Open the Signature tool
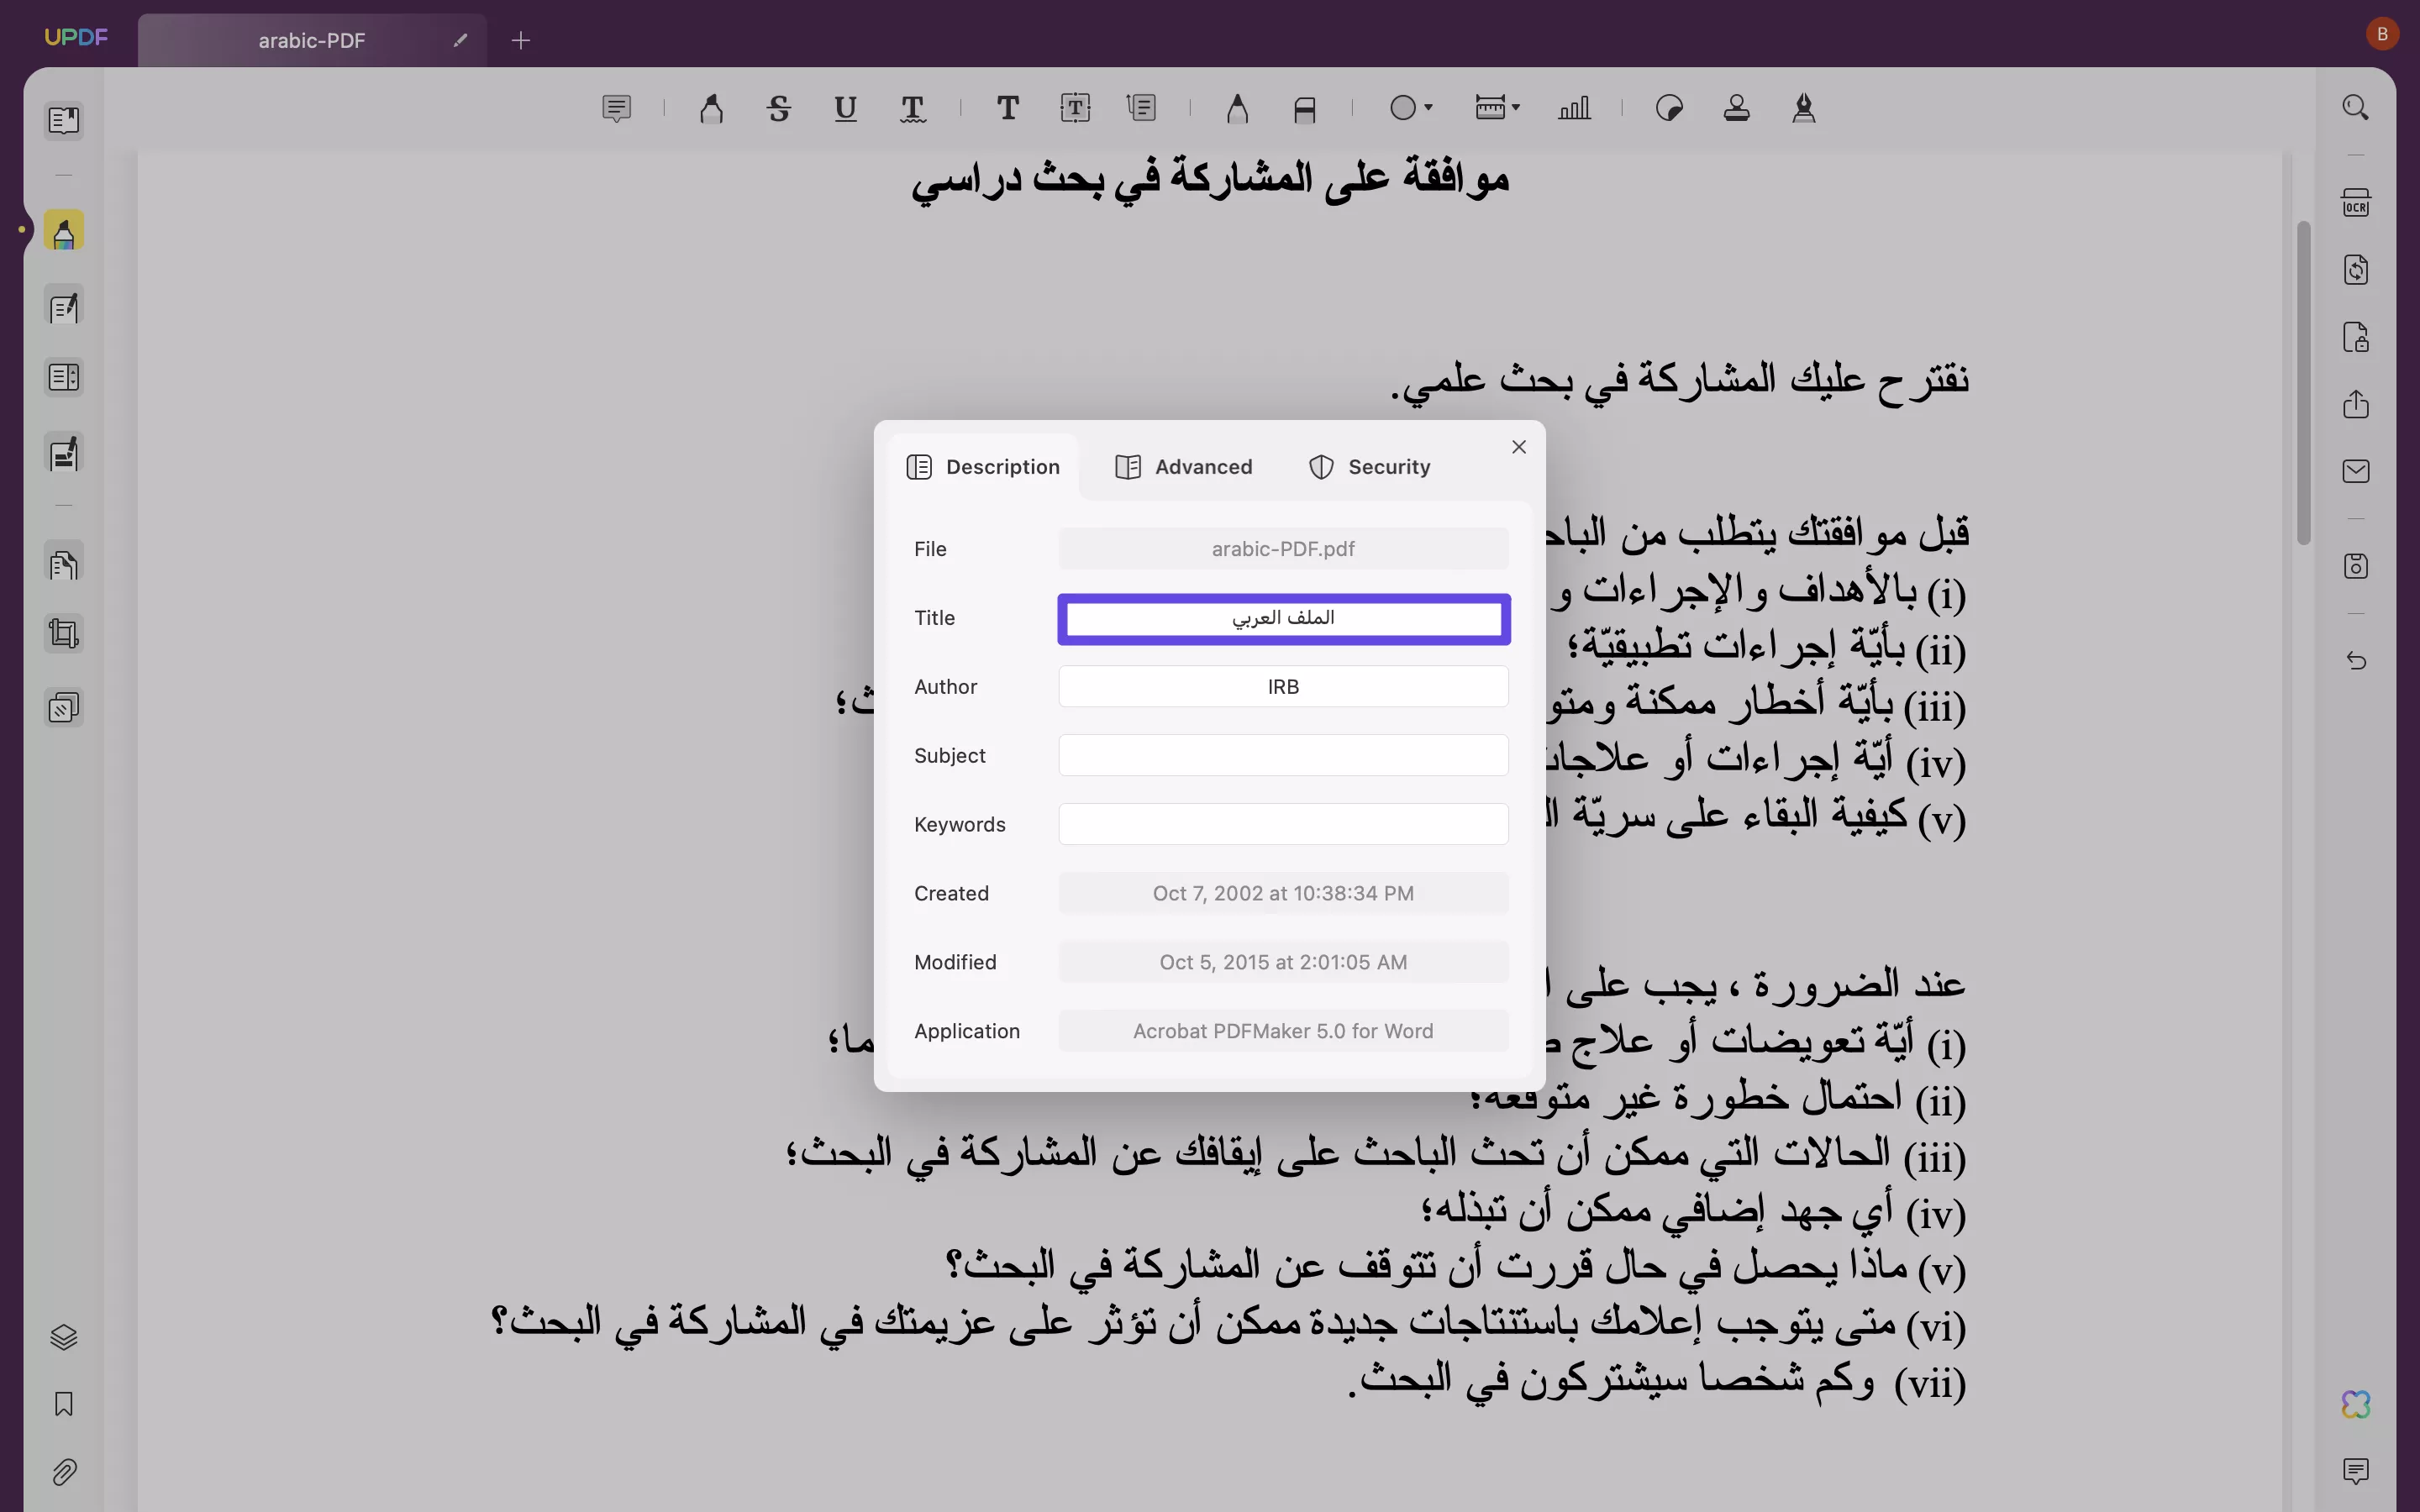Image resolution: width=2420 pixels, height=1512 pixels. point(1802,108)
